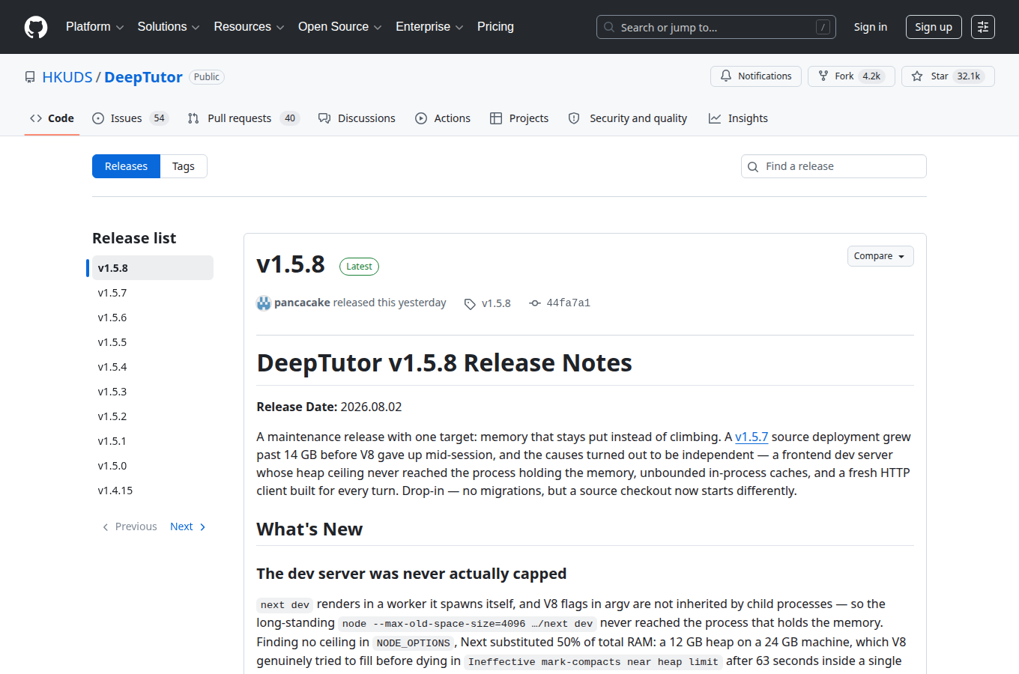The height and width of the screenshot is (674, 1019).
Task: Expand the Resources menu
Action: click(x=249, y=27)
